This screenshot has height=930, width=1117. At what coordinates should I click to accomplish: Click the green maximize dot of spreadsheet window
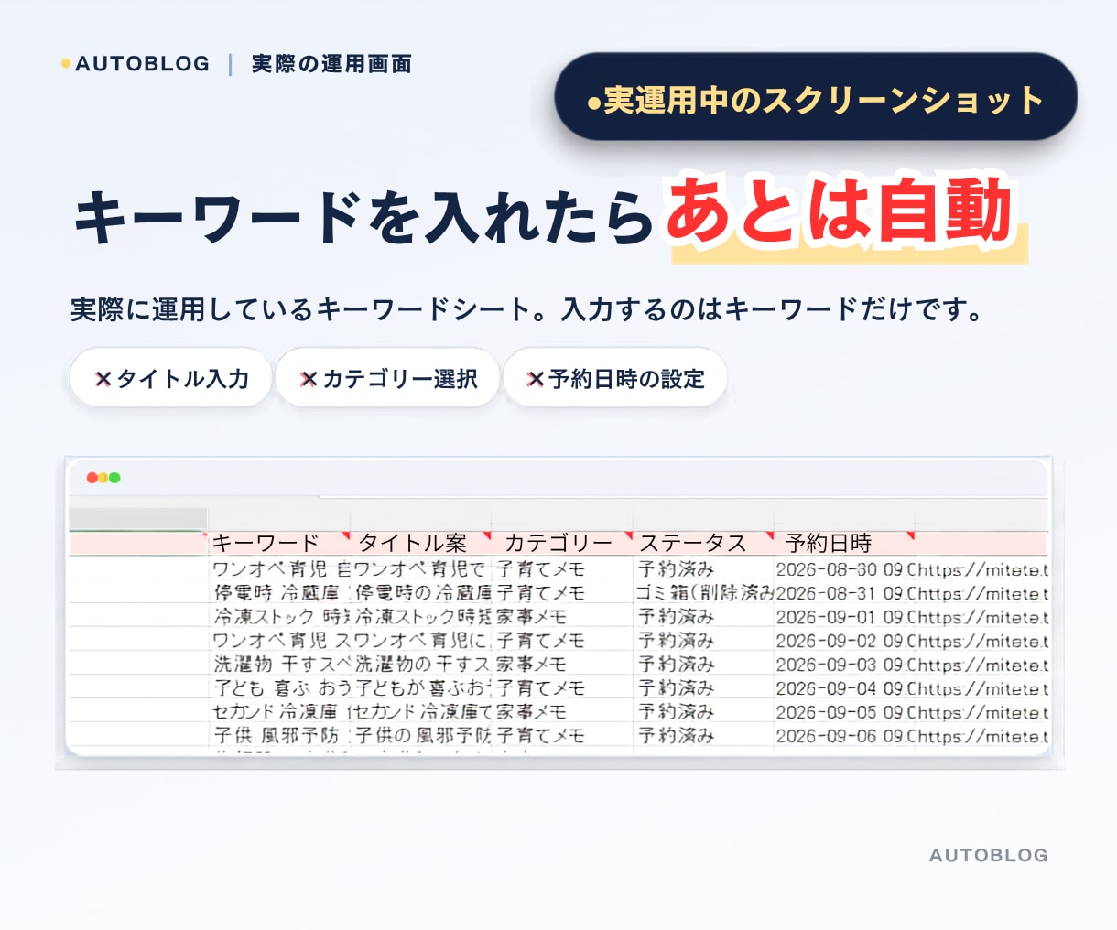pyautogui.click(x=114, y=478)
